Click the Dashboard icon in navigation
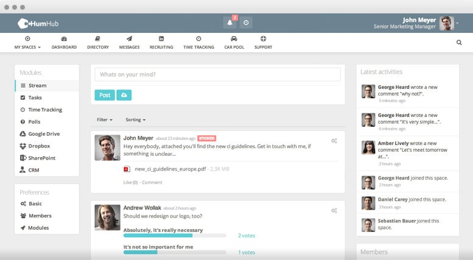The width and height of the screenshot is (473, 260). click(x=64, y=38)
